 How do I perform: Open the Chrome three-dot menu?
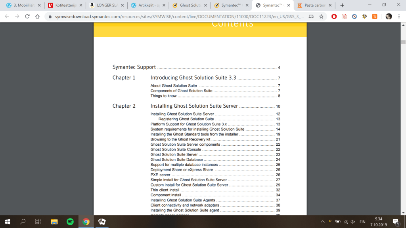399,17
